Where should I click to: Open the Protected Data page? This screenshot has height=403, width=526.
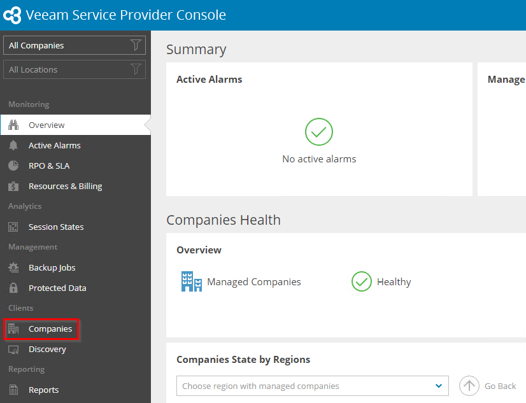(57, 288)
